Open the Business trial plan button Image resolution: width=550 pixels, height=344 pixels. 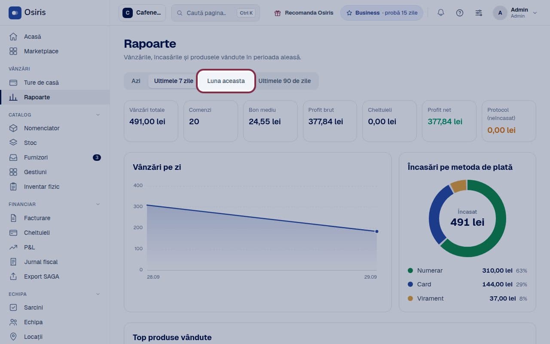pyautogui.click(x=382, y=13)
